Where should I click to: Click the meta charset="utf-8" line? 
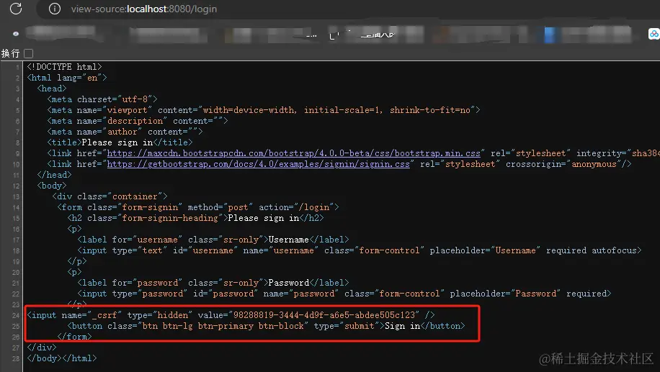tap(102, 99)
